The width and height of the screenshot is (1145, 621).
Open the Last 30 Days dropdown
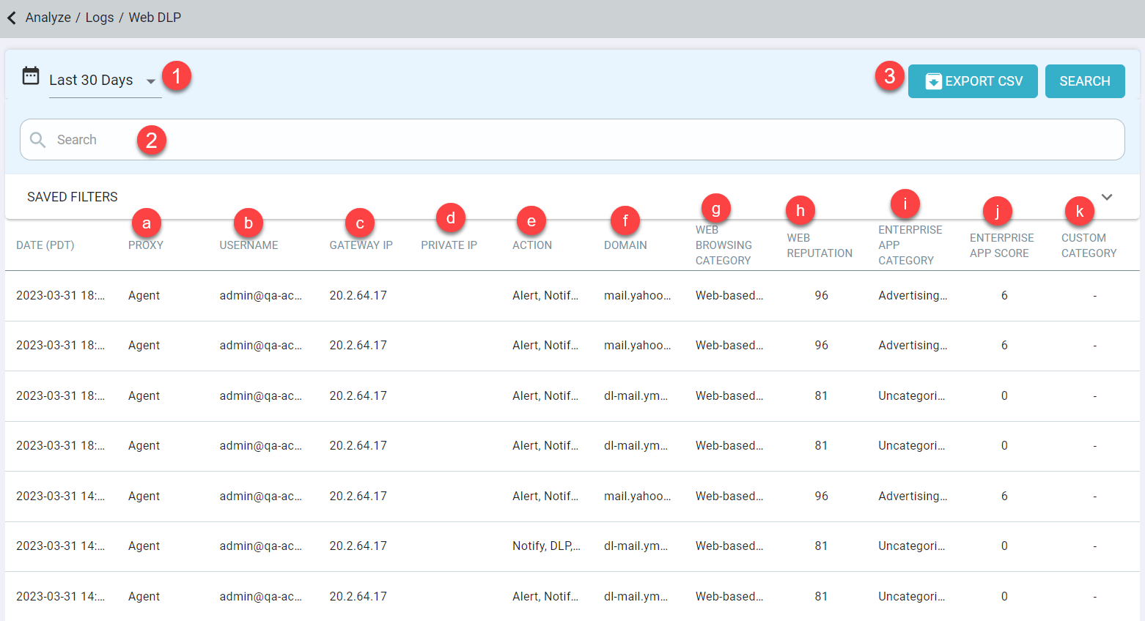105,81
